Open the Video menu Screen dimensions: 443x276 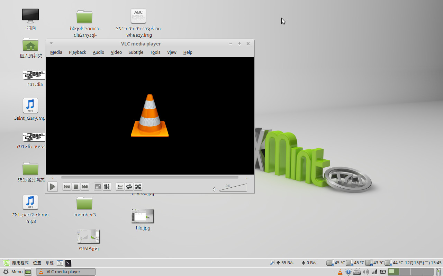coord(116,52)
